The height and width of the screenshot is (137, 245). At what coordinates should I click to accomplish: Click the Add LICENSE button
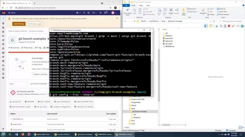(x=44, y=102)
